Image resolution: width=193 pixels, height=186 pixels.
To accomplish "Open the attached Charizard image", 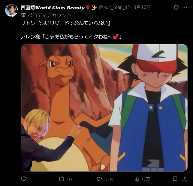I will click(104, 108).
